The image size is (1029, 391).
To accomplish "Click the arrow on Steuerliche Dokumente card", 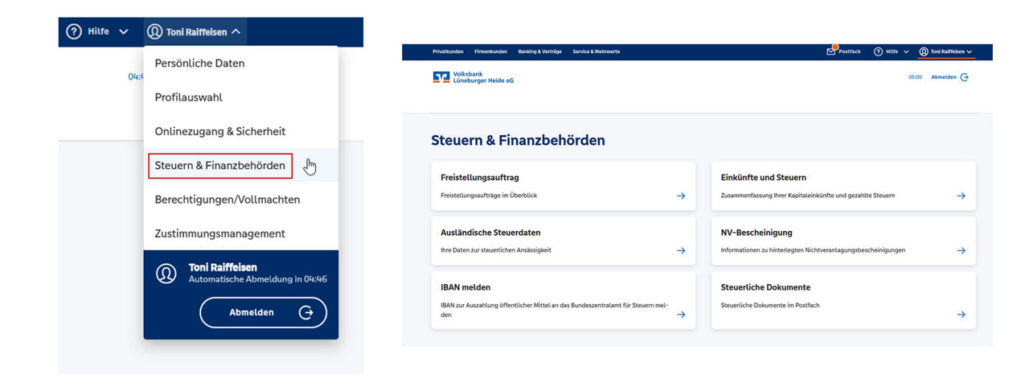I will pos(961,315).
